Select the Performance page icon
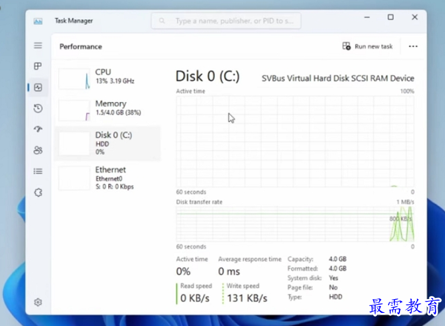 tap(38, 87)
